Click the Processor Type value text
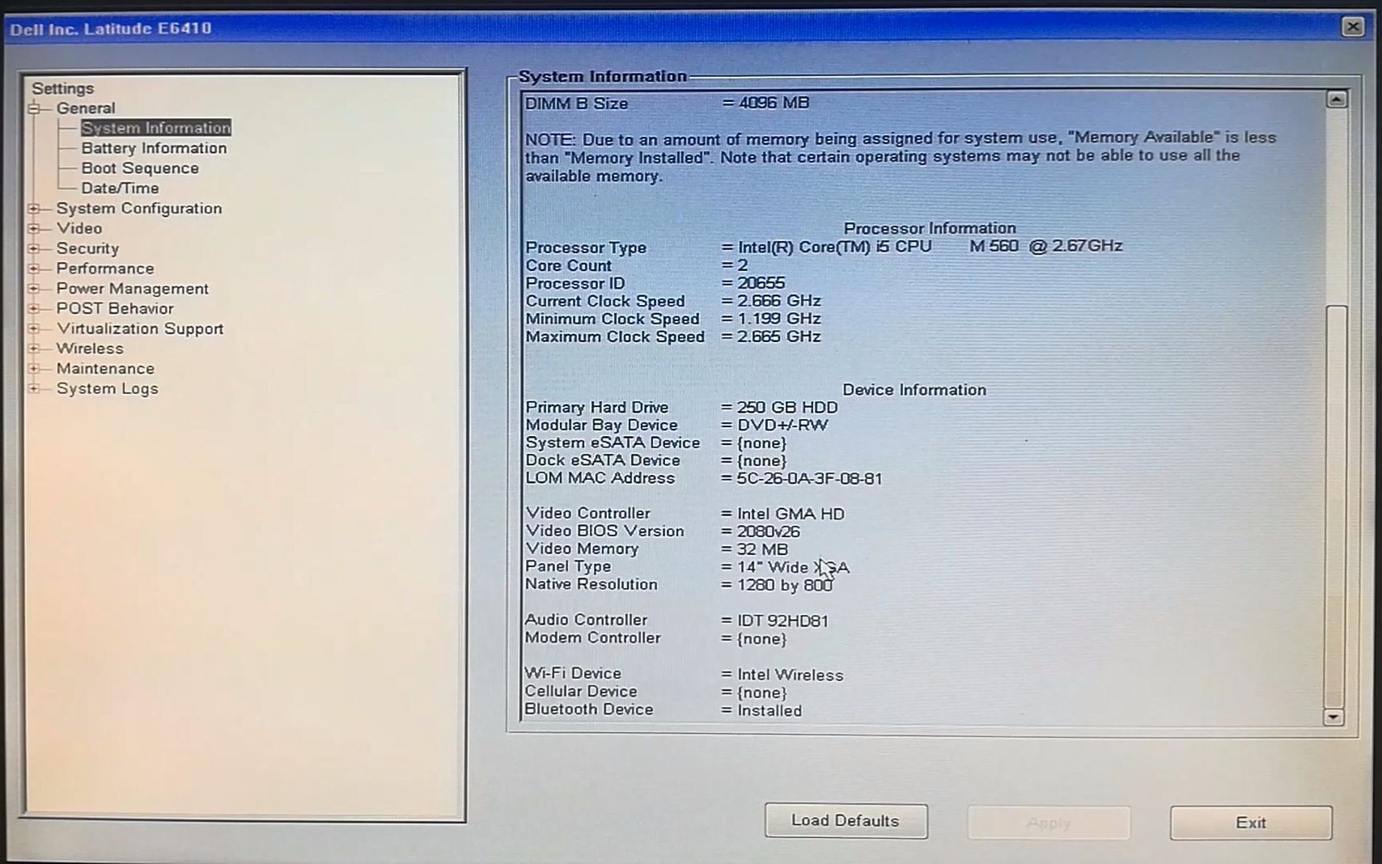1382x864 pixels. (930, 247)
